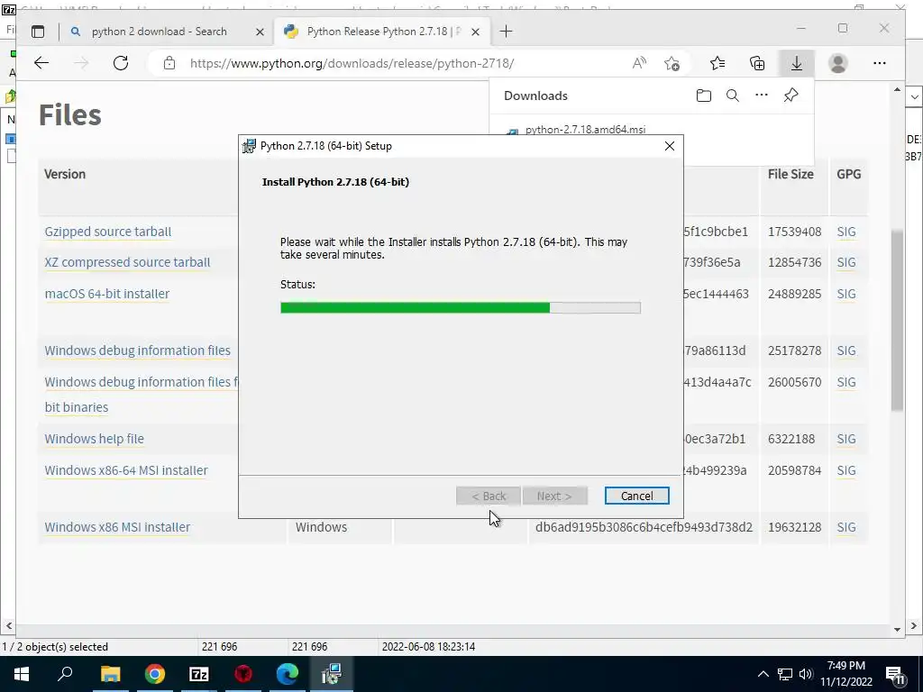Open SIG link for Windows x86 MSI installer
The height and width of the screenshot is (692, 923).
845,527
